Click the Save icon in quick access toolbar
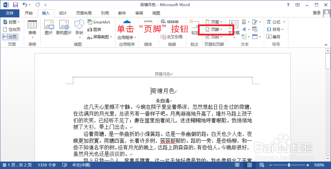The width and height of the screenshot is (331, 169). pos(16,5)
